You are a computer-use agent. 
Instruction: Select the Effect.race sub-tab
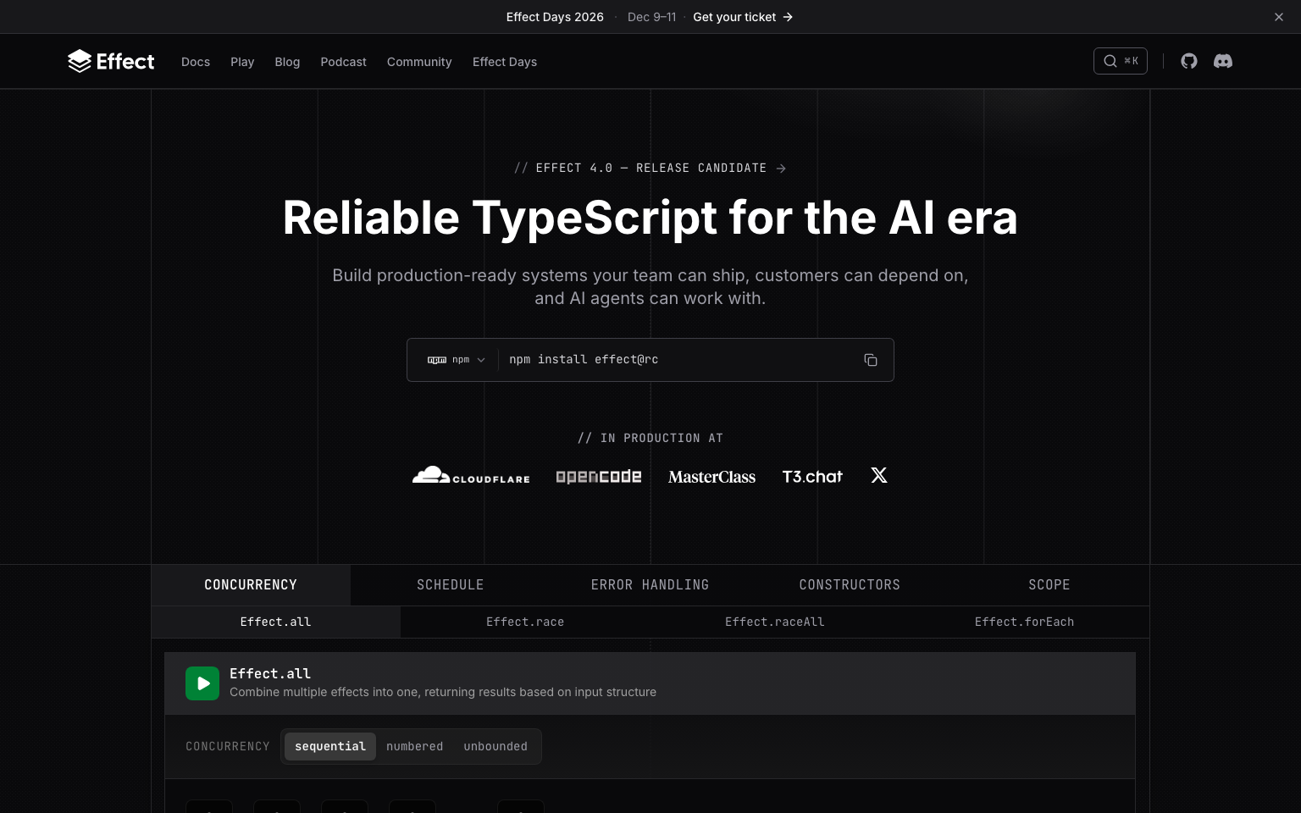525,622
